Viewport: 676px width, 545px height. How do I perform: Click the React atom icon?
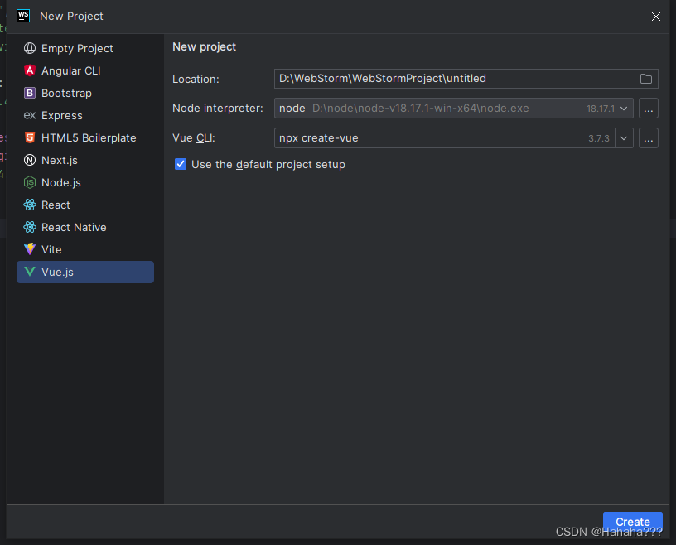(30, 205)
